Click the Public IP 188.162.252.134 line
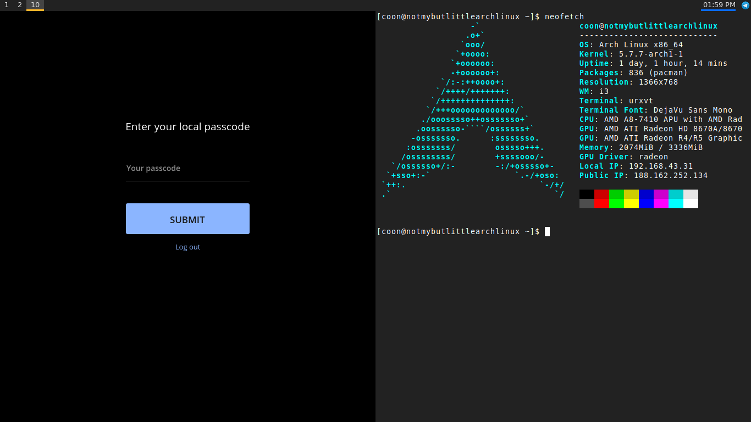The width and height of the screenshot is (751, 422). 643,176
